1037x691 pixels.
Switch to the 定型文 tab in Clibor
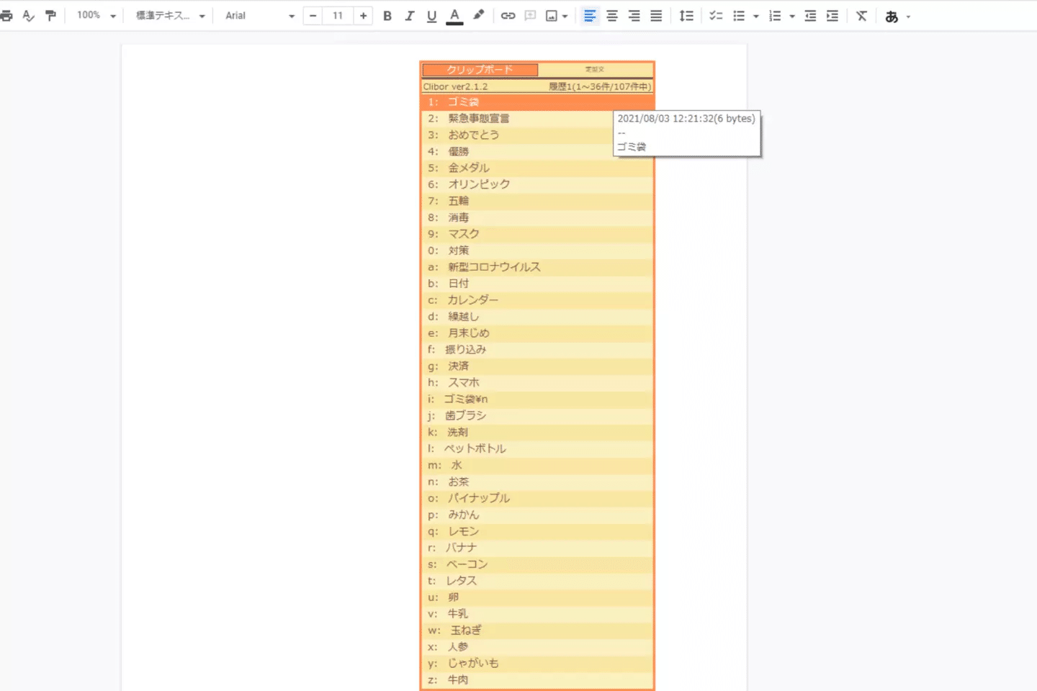click(595, 70)
